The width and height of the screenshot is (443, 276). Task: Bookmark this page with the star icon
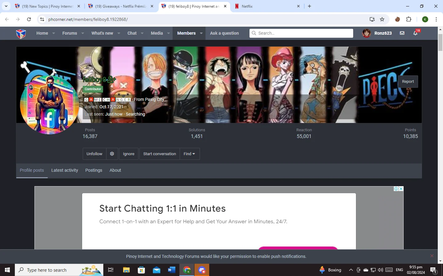coord(382,19)
